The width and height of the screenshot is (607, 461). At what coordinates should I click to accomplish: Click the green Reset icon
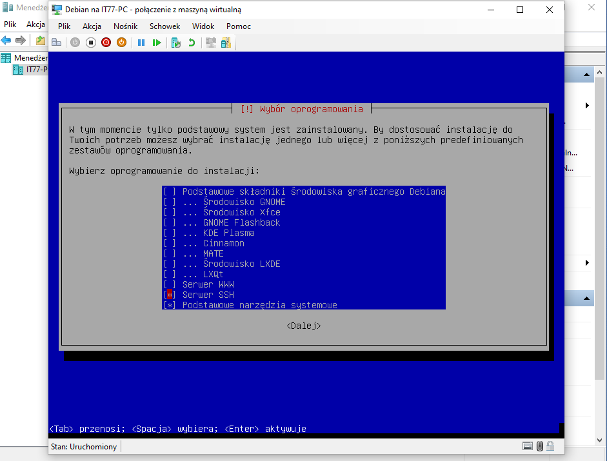pos(157,43)
